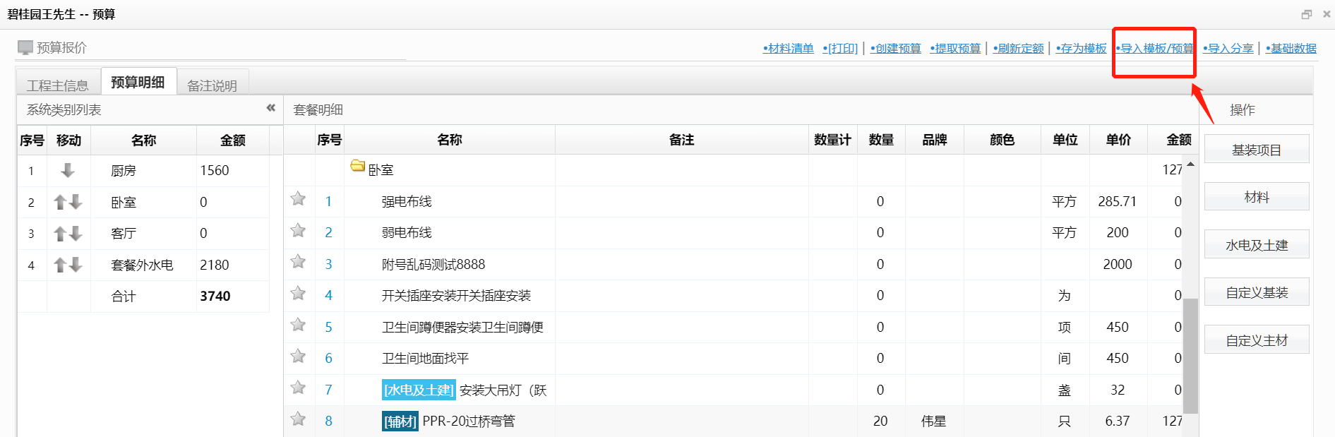This screenshot has height=437, width=1335.
Task: Mark 卫生间地面找平 row with its star
Action: point(298,357)
